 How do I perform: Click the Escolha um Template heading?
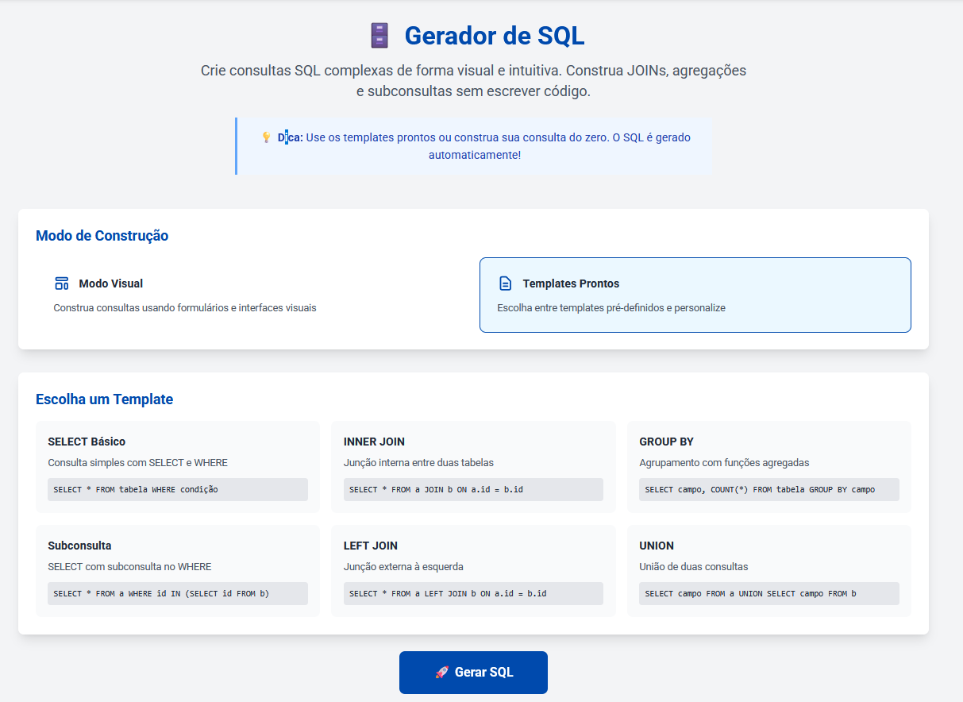pyautogui.click(x=104, y=399)
